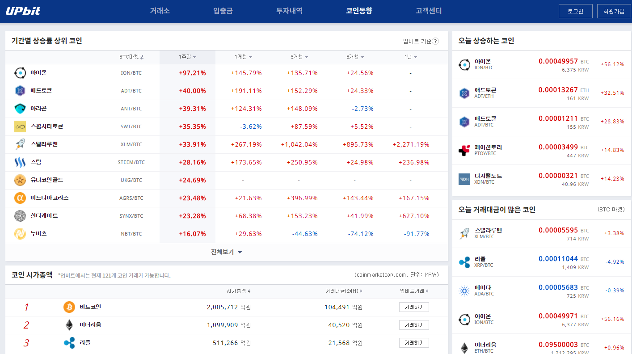Select the 유니코인골드 (UKG) coin icon
The height and width of the screenshot is (354, 632).
pyautogui.click(x=20, y=180)
